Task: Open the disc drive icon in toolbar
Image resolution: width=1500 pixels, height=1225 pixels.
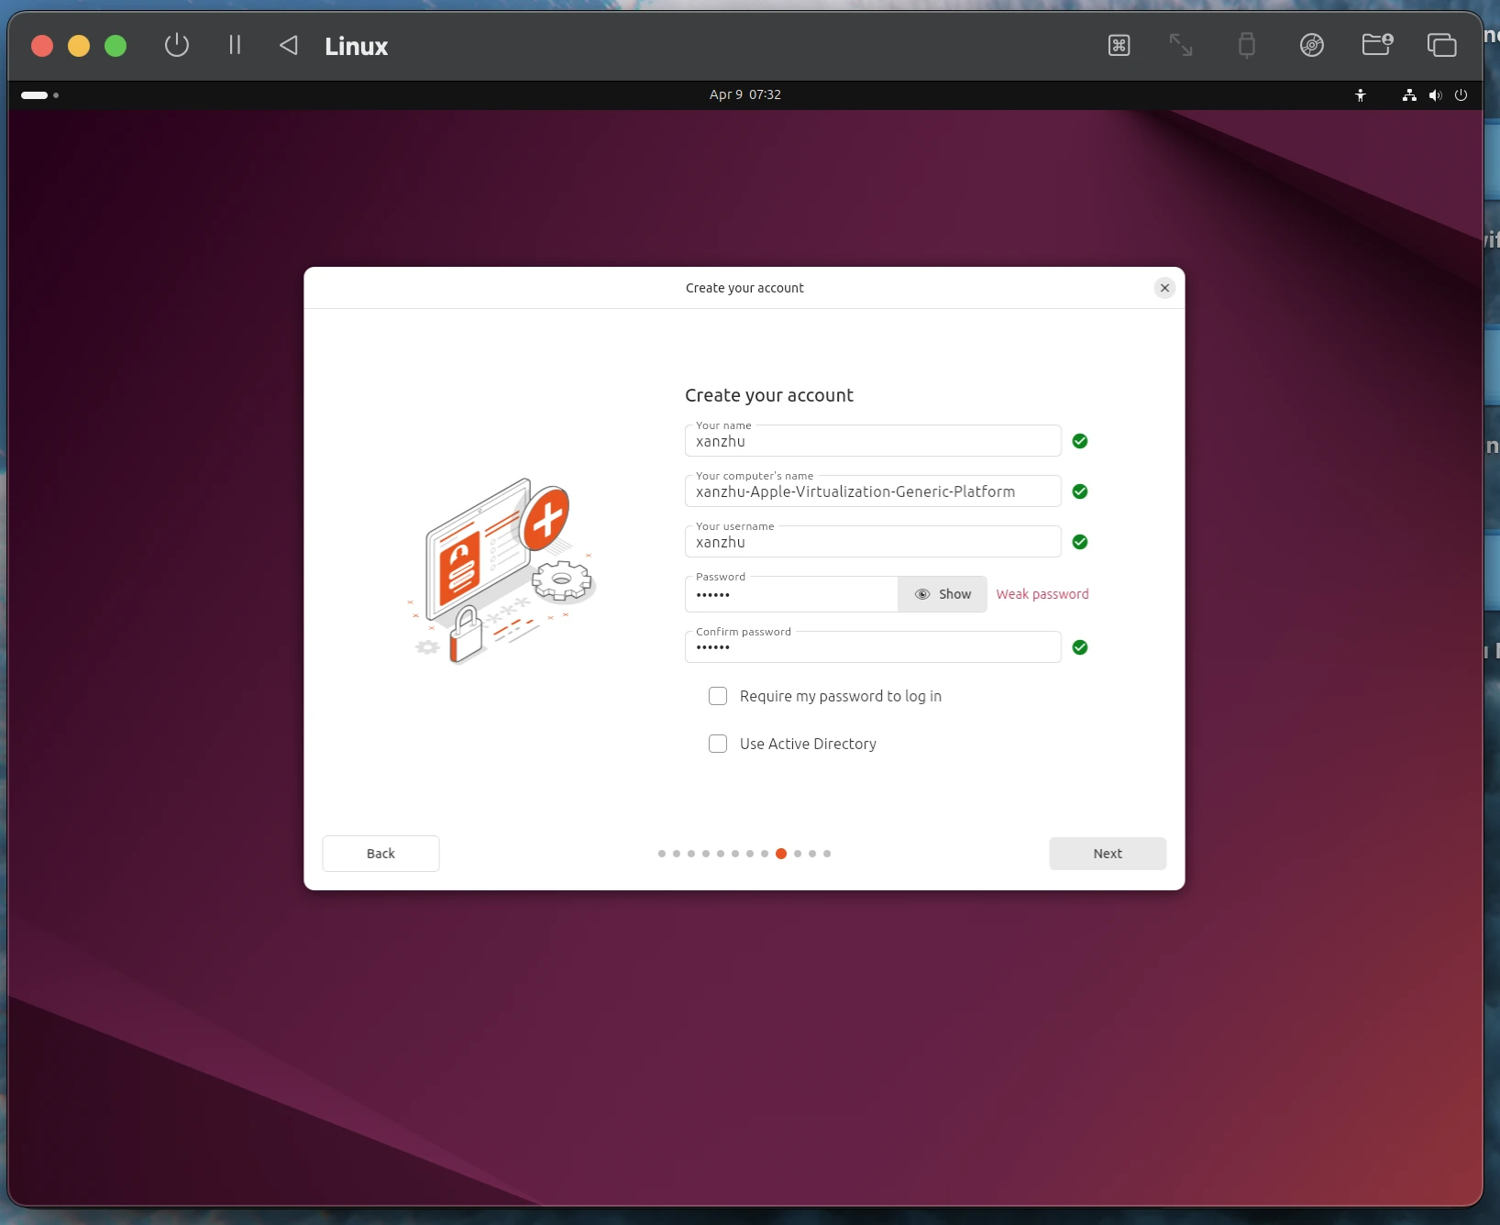Action: point(1312,45)
